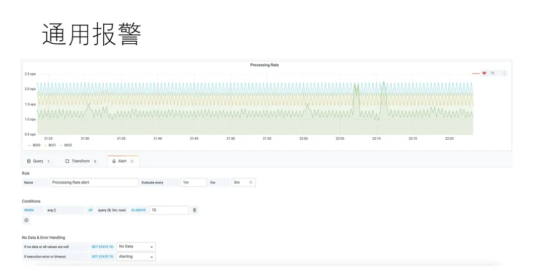Click the info icon in the For field
This screenshot has height=270, width=544.
250,183
